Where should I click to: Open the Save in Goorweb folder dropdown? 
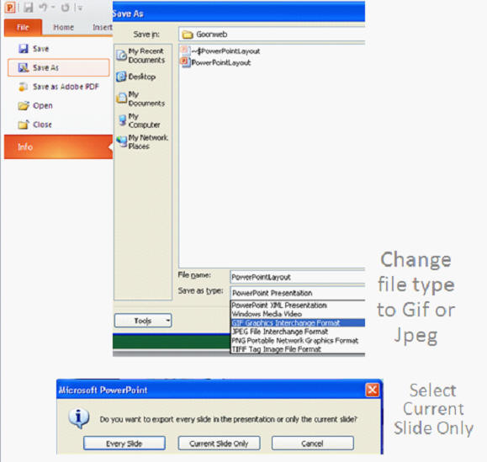point(272,35)
